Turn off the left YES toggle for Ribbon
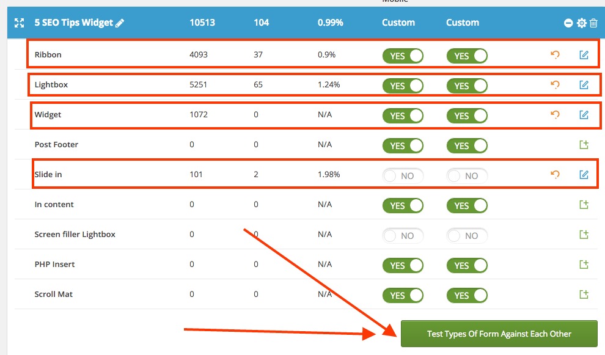This screenshot has height=355, width=605. coord(403,56)
